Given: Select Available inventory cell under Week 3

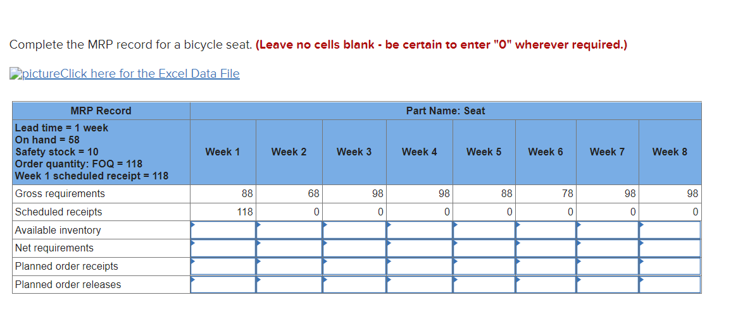Looking at the screenshot, I should [354, 230].
